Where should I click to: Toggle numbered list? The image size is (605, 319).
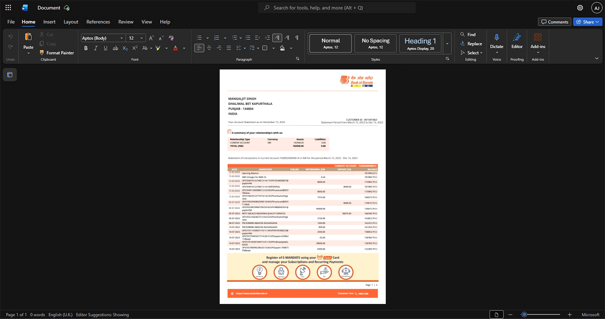click(217, 38)
